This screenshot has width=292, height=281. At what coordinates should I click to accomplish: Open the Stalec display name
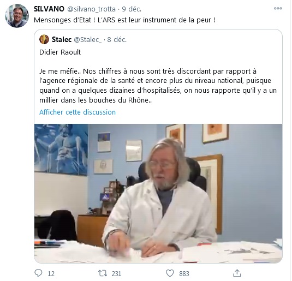tap(62, 39)
